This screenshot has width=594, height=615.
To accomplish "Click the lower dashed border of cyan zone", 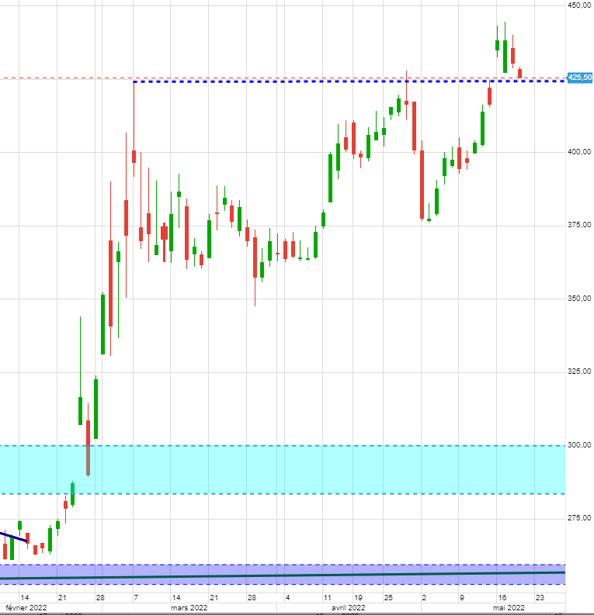I will coord(311,494).
